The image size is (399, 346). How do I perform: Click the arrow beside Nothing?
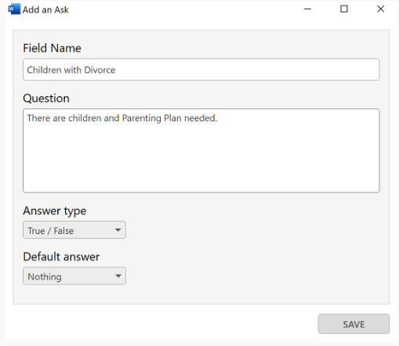tap(118, 276)
